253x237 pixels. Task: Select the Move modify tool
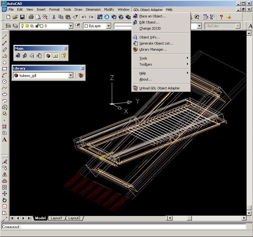click(5, 194)
